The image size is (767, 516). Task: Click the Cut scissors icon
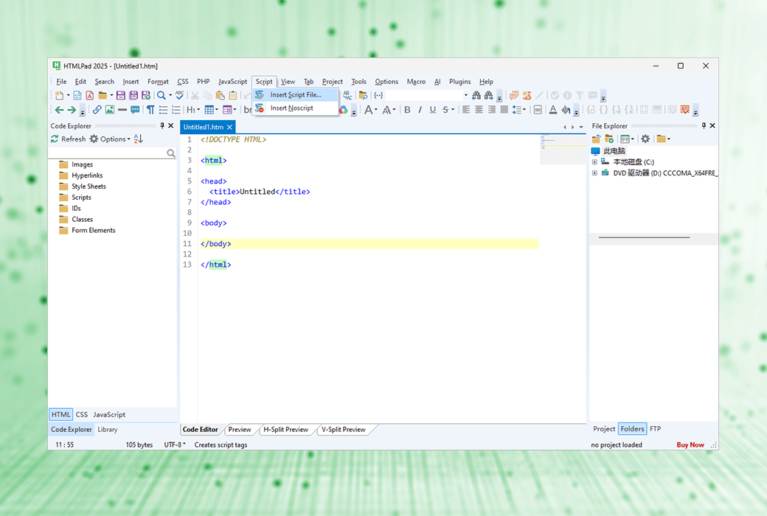tap(195, 95)
